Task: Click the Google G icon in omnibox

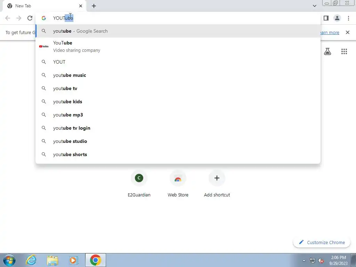Action: [44, 18]
